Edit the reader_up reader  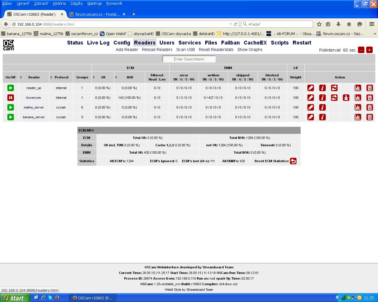311,88
